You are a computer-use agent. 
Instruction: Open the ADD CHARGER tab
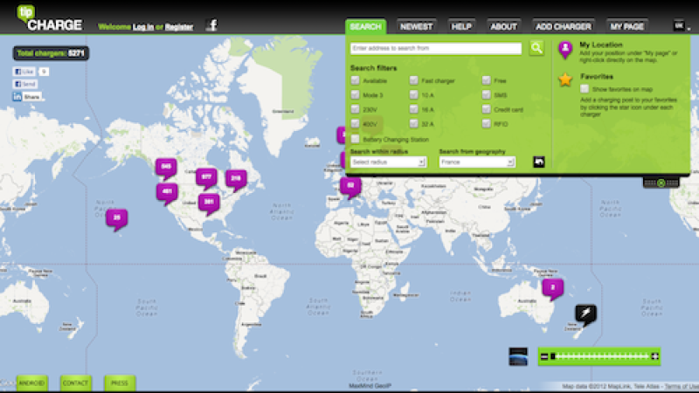[564, 26]
